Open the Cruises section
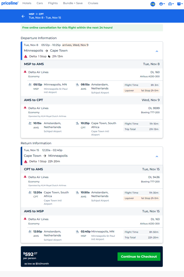This screenshot has width=184, height=277. click(x=93, y=3)
